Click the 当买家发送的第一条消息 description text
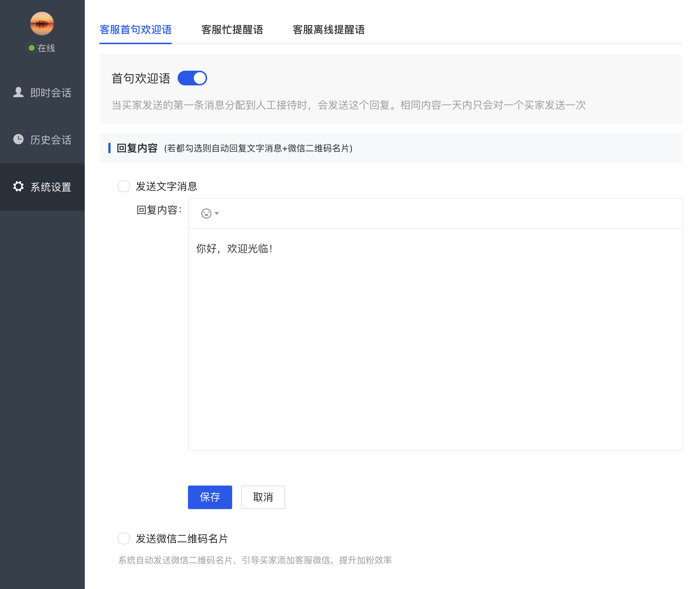Viewport: 695px width, 589px height. (349, 105)
